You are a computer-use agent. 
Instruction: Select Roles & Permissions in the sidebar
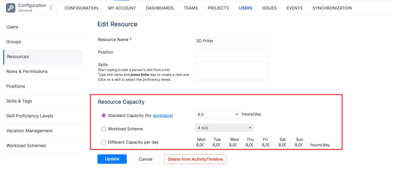click(27, 71)
